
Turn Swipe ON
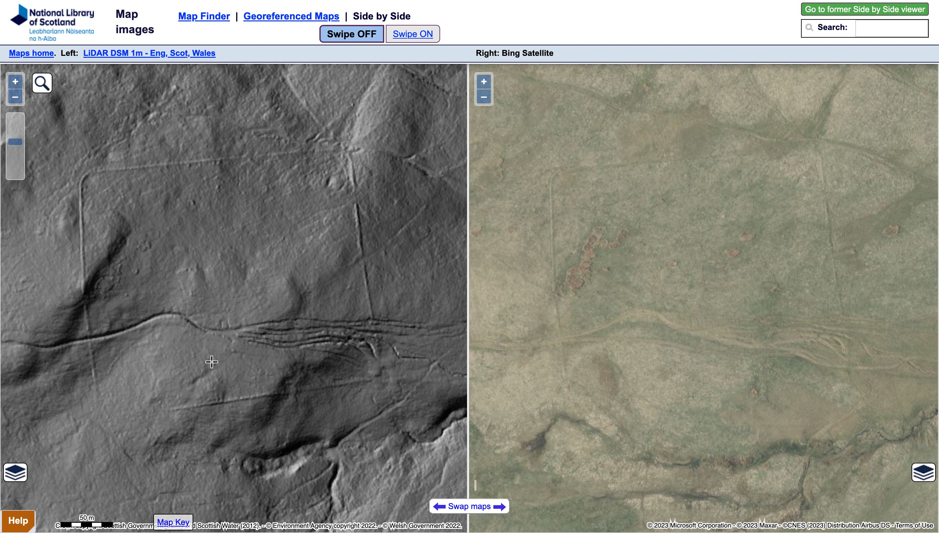pyautogui.click(x=413, y=34)
